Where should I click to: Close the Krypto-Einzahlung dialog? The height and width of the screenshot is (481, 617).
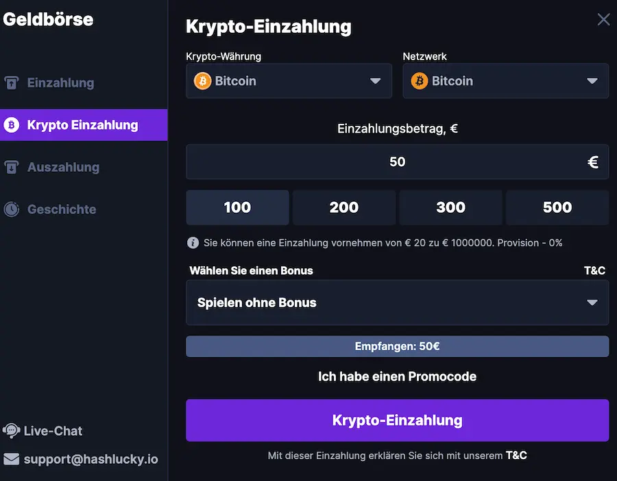coord(603,19)
